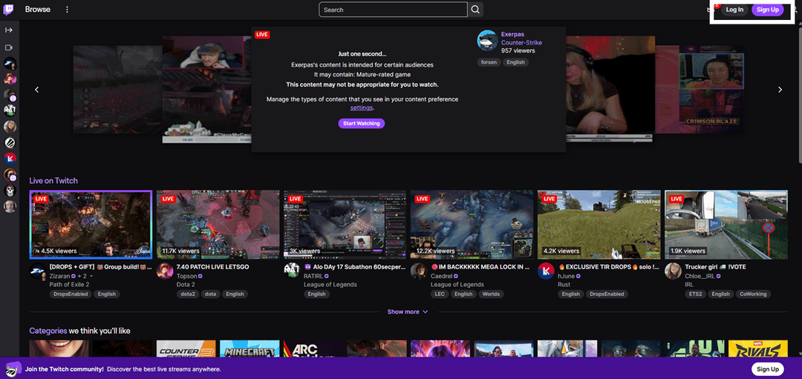The image size is (802, 379).
Task: Open the Exerpas channel name link
Action: (513, 35)
